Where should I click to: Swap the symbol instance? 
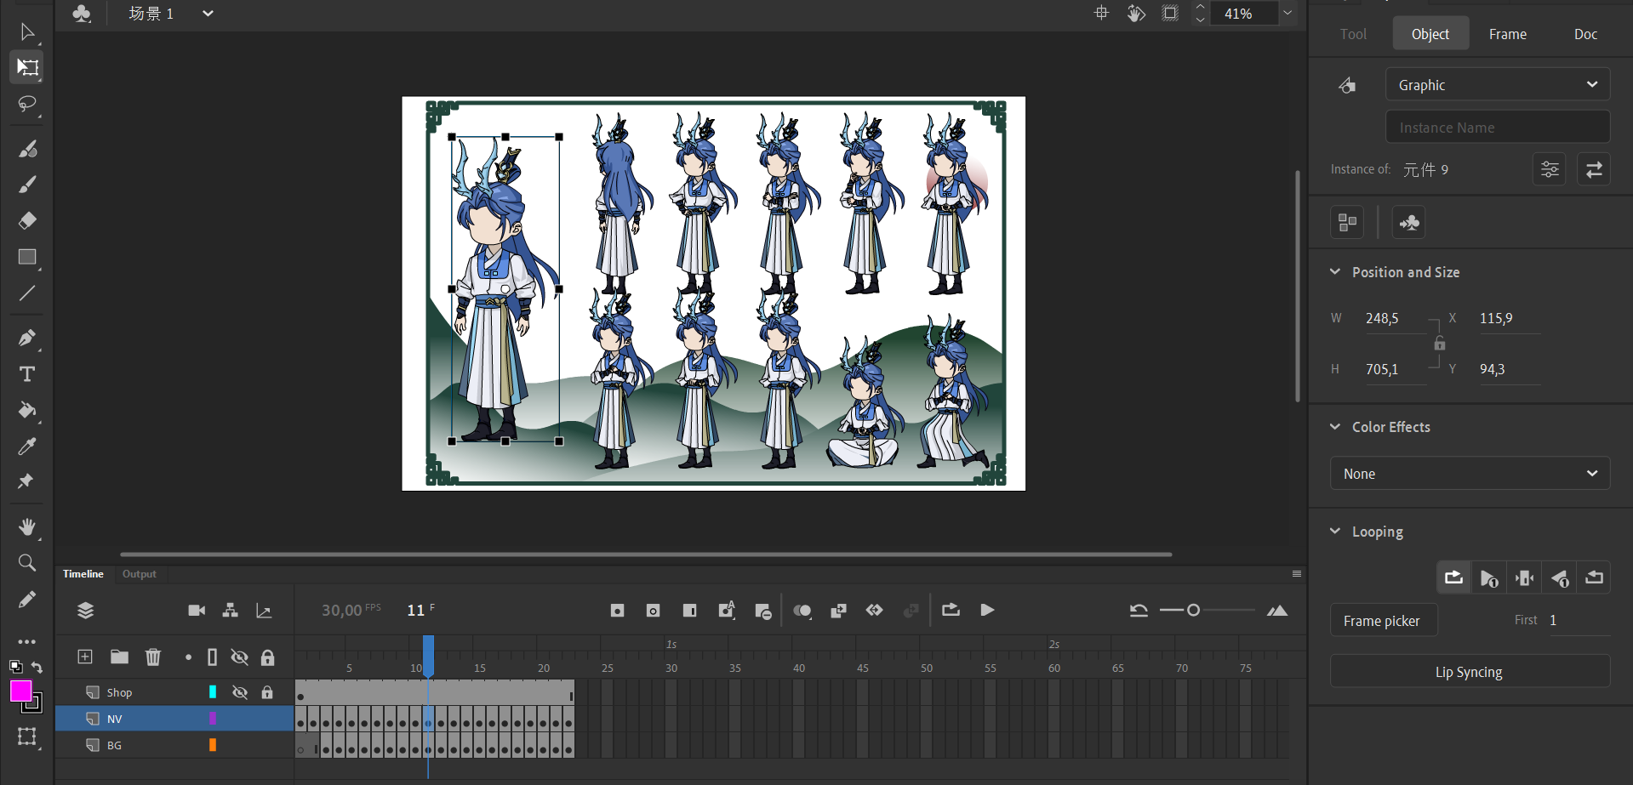1594,170
